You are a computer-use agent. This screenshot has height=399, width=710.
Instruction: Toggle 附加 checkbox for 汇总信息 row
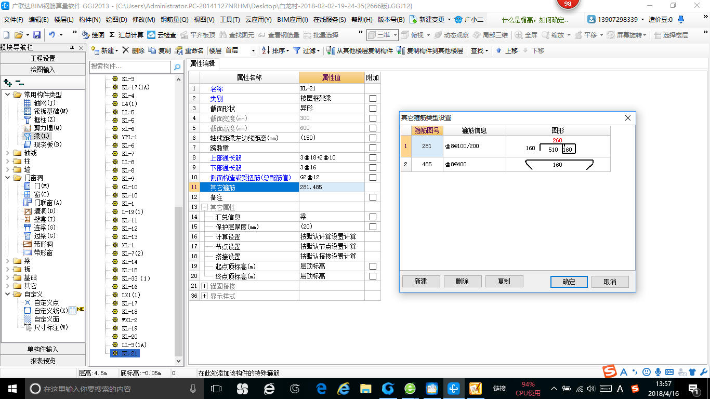click(x=373, y=217)
